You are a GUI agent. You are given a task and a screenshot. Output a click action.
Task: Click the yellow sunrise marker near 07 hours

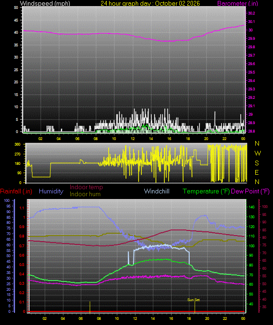pos(90,307)
